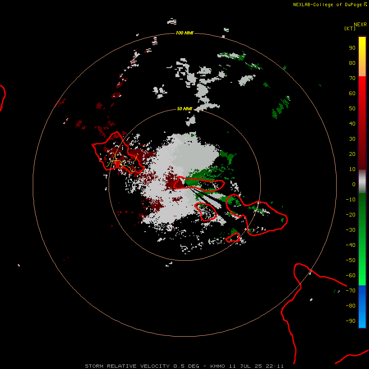Image resolution: width=369 pixels, height=369 pixels.
Task: Click the NEXLAB-College of DuPage credit text
Action: 330,5
